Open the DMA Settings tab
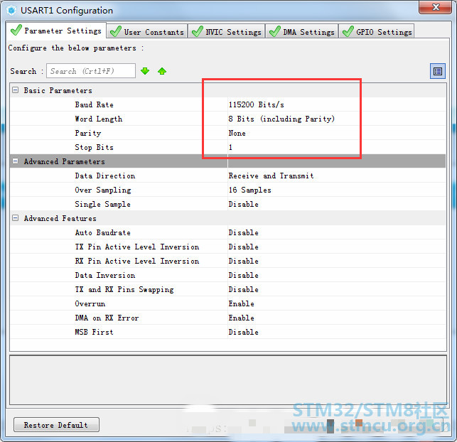 coord(301,31)
